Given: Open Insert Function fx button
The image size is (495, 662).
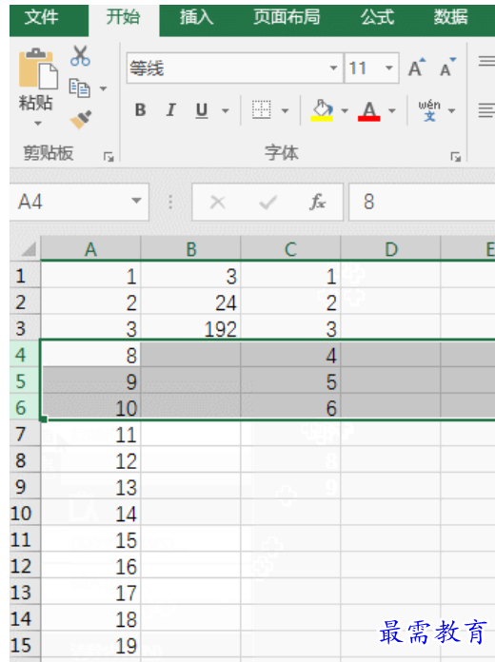Looking at the screenshot, I should coord(317,202).
